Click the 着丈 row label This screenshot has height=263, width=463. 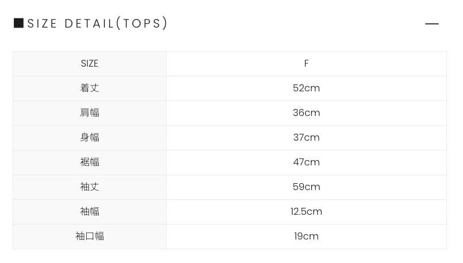click(90, 88)
